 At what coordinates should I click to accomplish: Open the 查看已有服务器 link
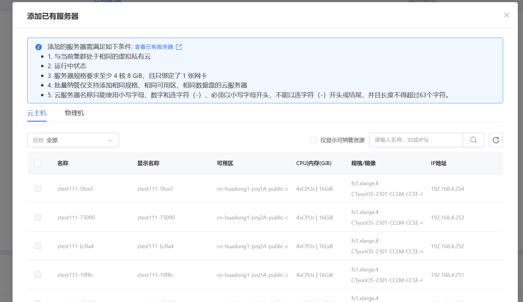coord(154,47)
